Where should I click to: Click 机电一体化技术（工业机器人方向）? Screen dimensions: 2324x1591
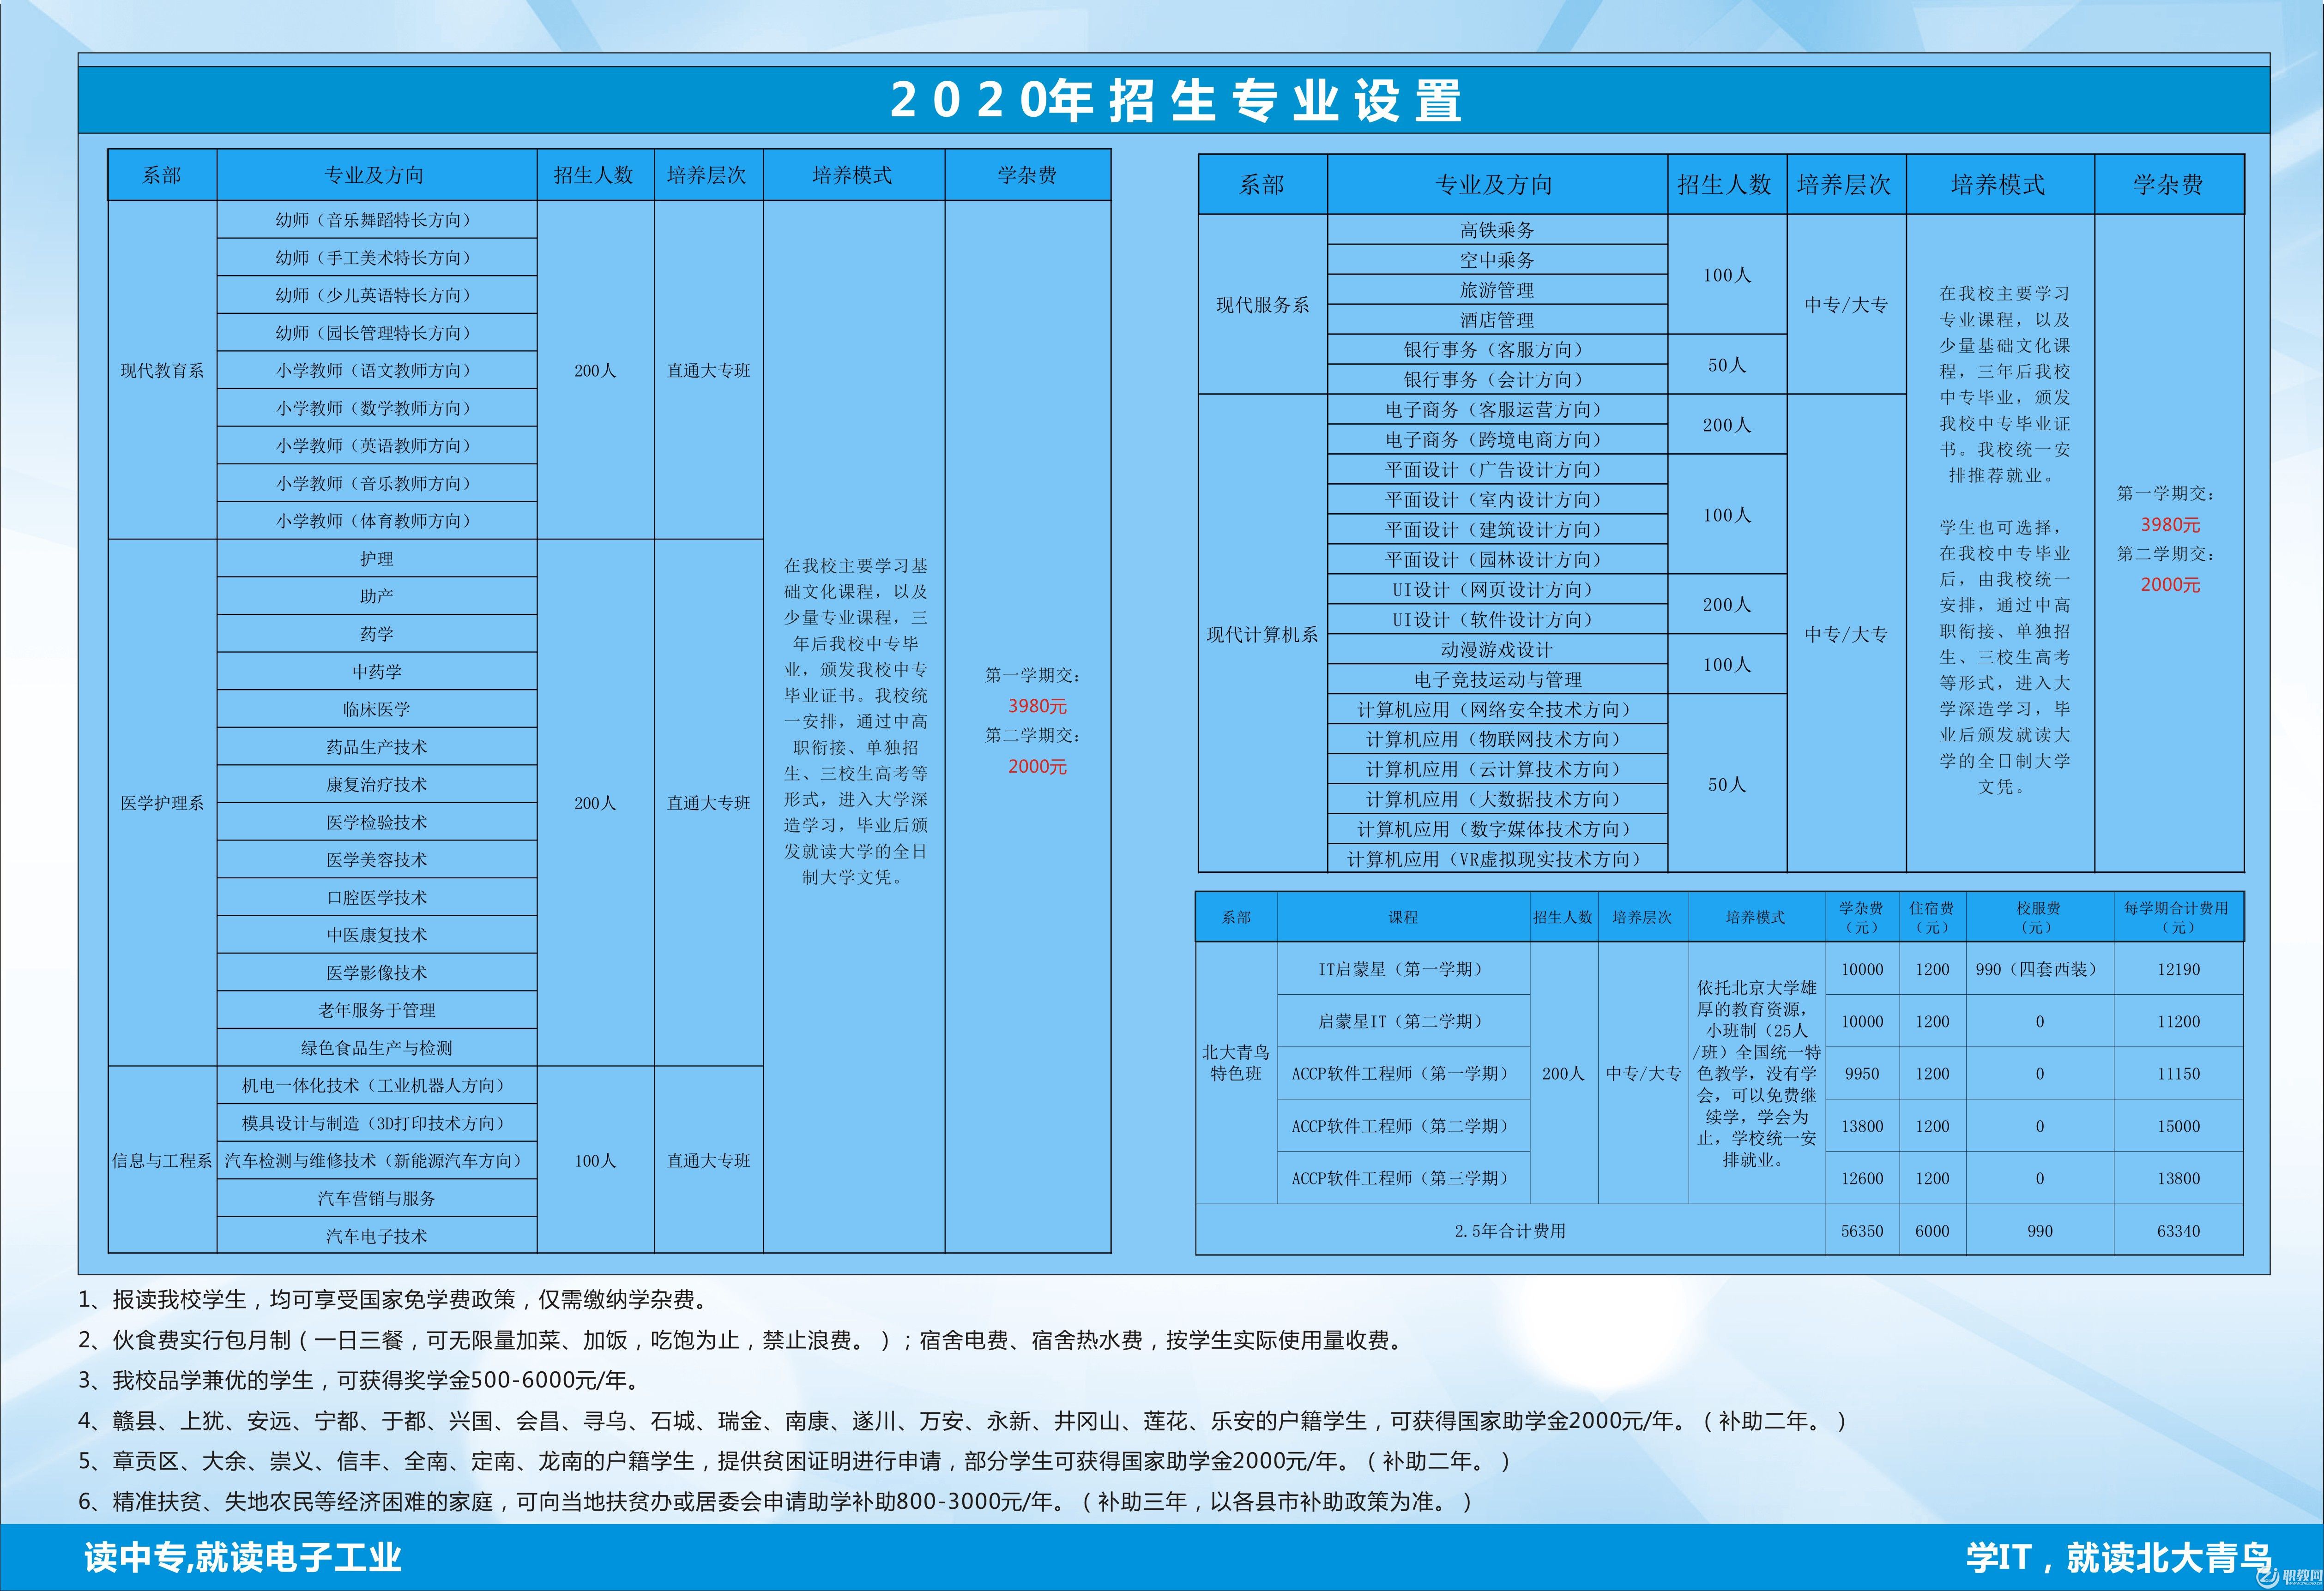point(377,1085)
